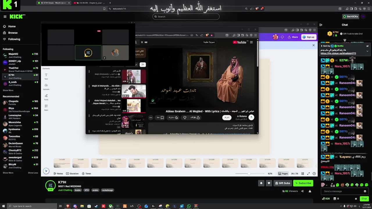This screenshot has height=209, width=372.
Task: Open Browse in the Kick sidebar
Action: 13,33
